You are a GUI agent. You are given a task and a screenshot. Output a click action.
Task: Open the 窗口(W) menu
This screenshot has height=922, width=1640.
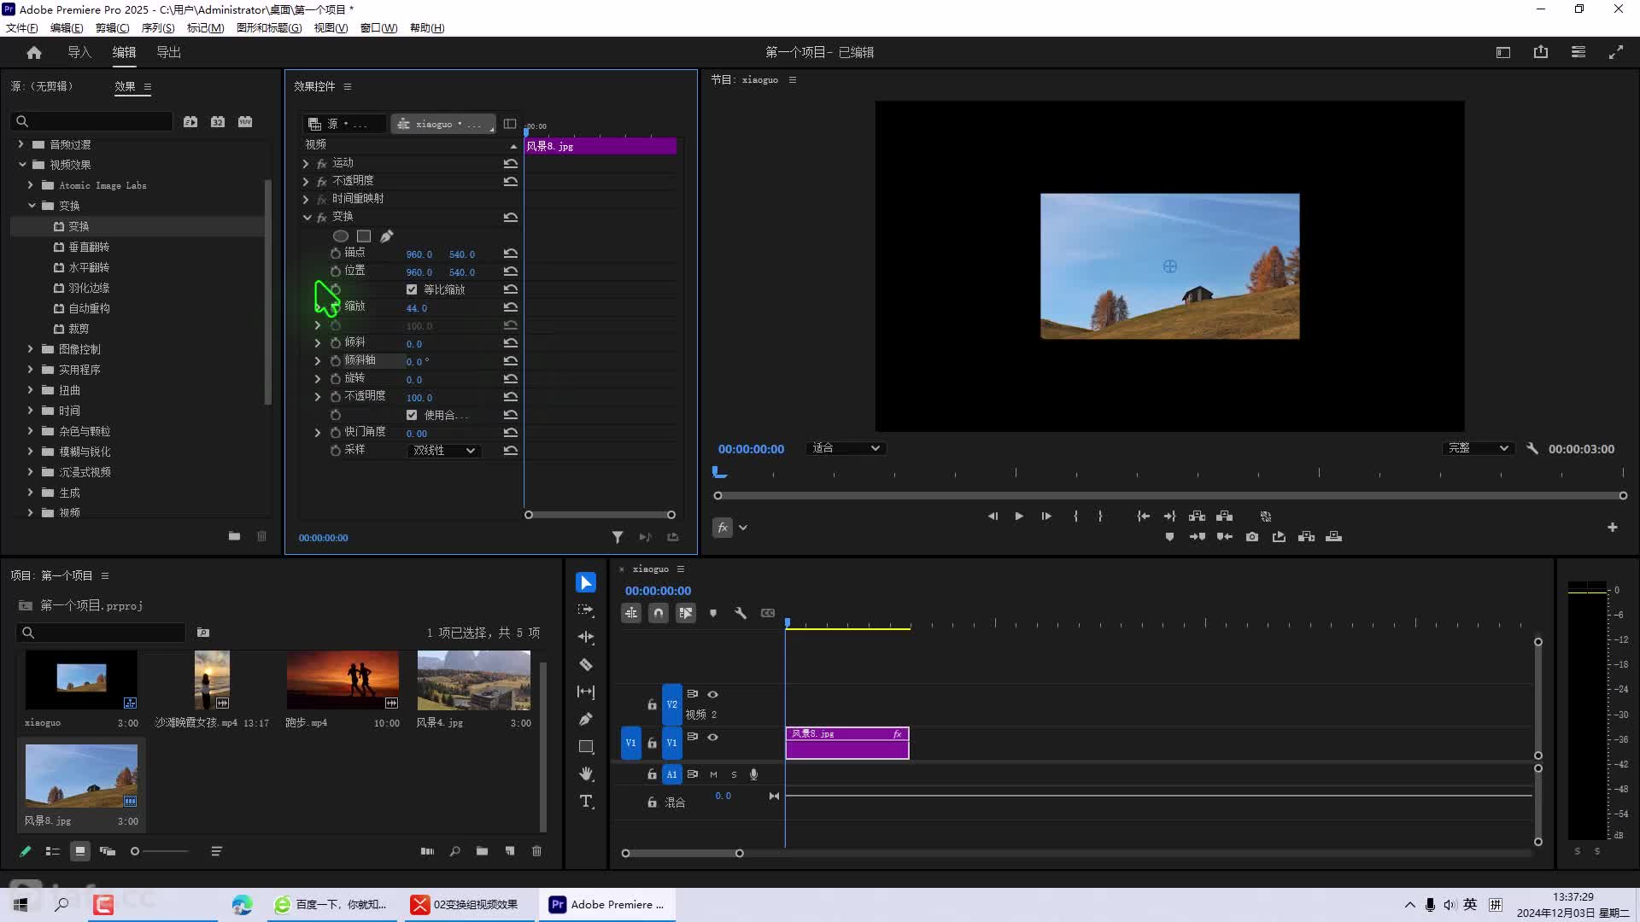click(x=378, y=27)
